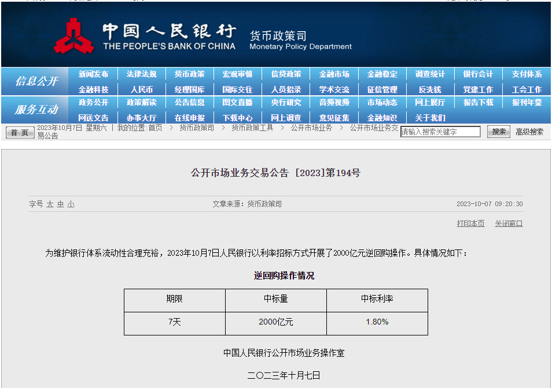Open the 货币政策 menu item
Viewport: 552px width, 388px height.
[190, 74]
